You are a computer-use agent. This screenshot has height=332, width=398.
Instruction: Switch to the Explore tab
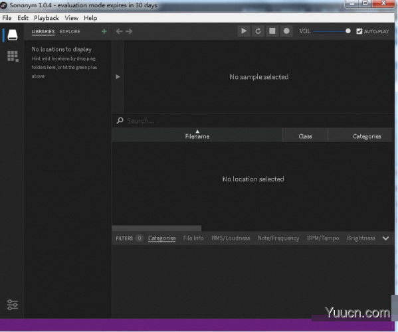(x=70, y=31)
